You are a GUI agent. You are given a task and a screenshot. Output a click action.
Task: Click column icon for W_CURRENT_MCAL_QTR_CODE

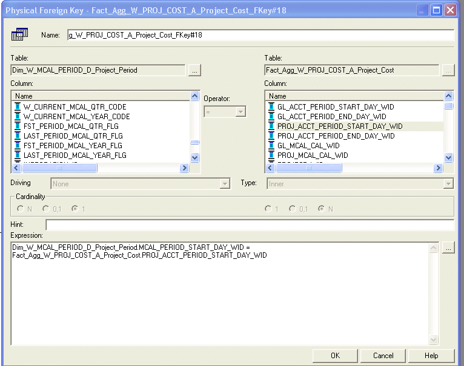click(x=18, y=106)
